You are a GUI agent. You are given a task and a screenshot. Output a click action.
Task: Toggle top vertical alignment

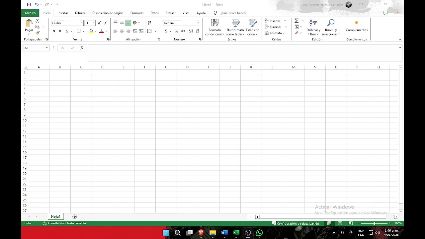pyautogui.click(x=116, y=23)
